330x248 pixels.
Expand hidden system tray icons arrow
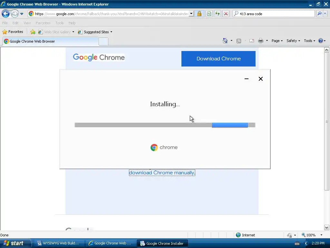point(306,243)
